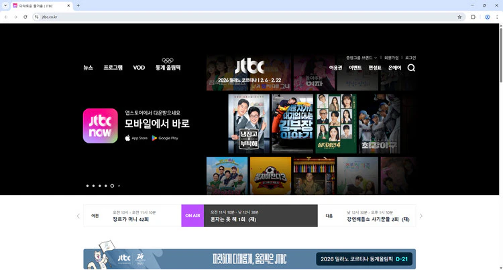The image size is (503, 270).
Task: Open the Chrome profile avatar icon
Action: click(x=488, y=17)
